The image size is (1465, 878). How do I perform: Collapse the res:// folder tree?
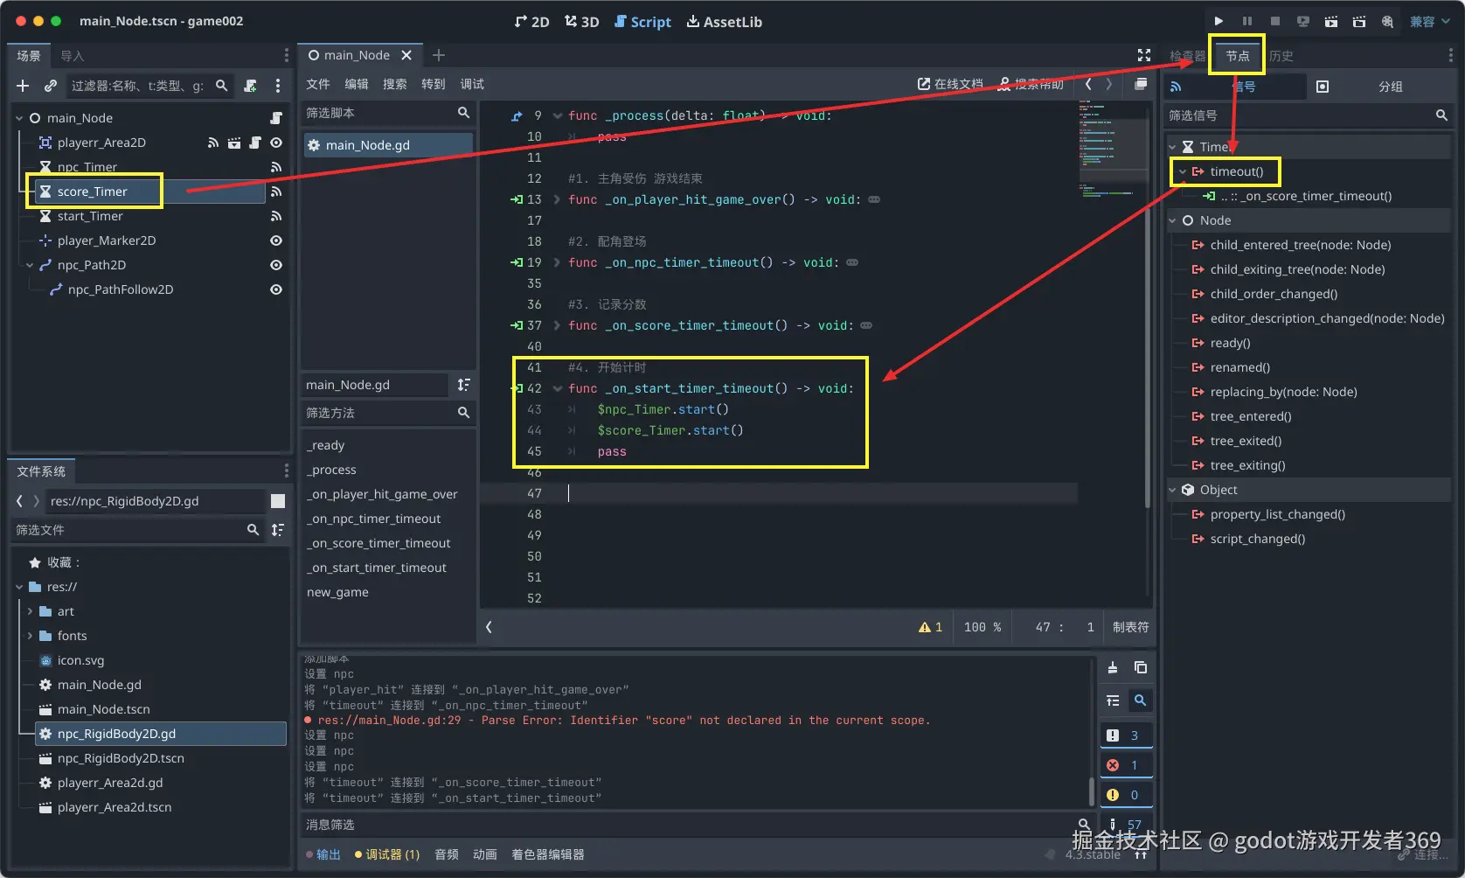point(19,587)
